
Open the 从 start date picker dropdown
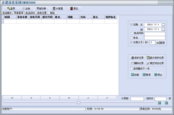tap(163, 25)
